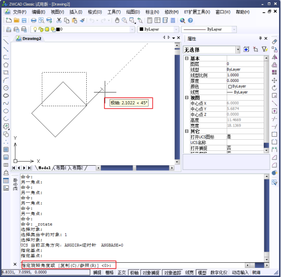
Task: Pin the 属性 properties panel
Action: [x=260, y=38]
